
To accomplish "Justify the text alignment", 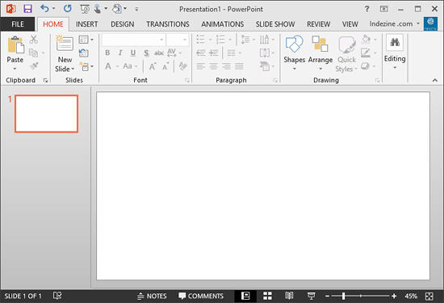I will point(239,66).
